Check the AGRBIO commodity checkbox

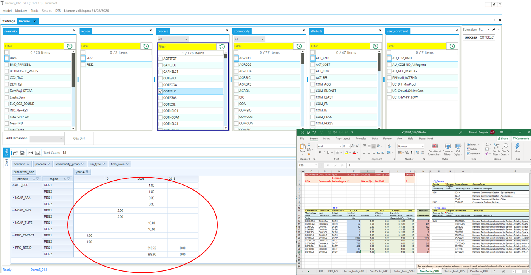click(236, 58)
